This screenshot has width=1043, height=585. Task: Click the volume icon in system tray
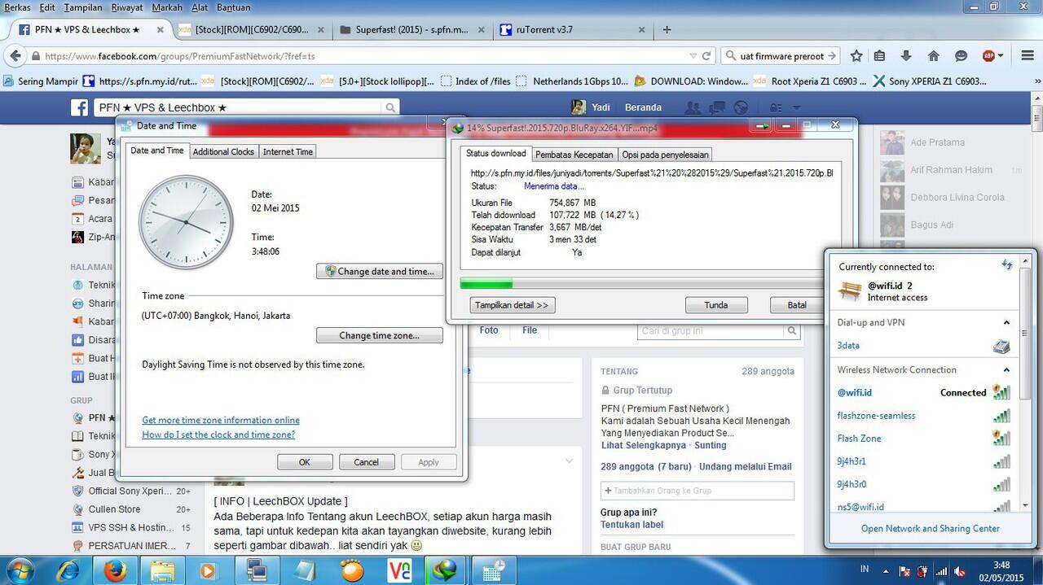tap(960, 571)
